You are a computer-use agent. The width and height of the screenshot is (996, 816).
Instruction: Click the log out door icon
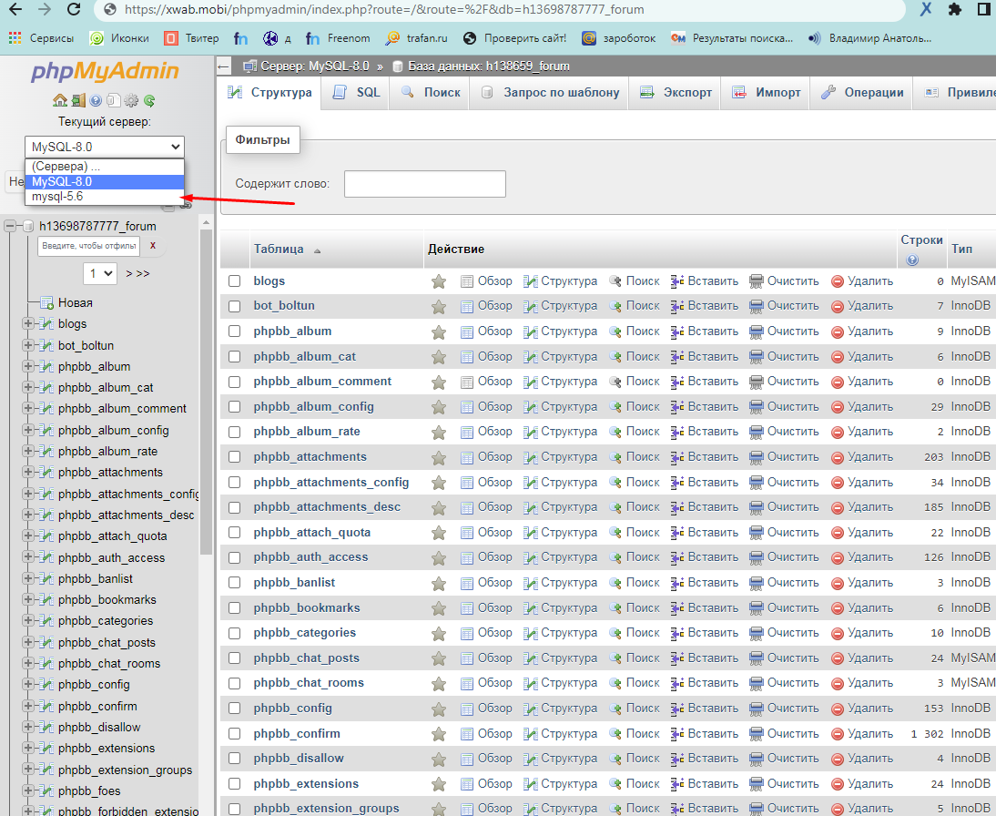(78, 101)
